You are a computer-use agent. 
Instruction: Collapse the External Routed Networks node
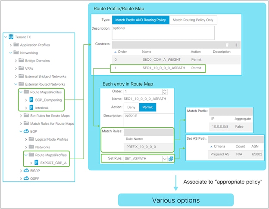[16, 84]
